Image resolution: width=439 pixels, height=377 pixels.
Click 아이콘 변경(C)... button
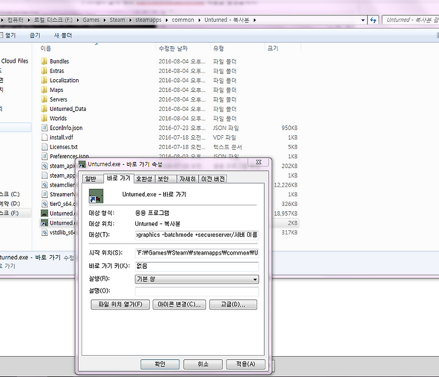[x=179, y=305]
